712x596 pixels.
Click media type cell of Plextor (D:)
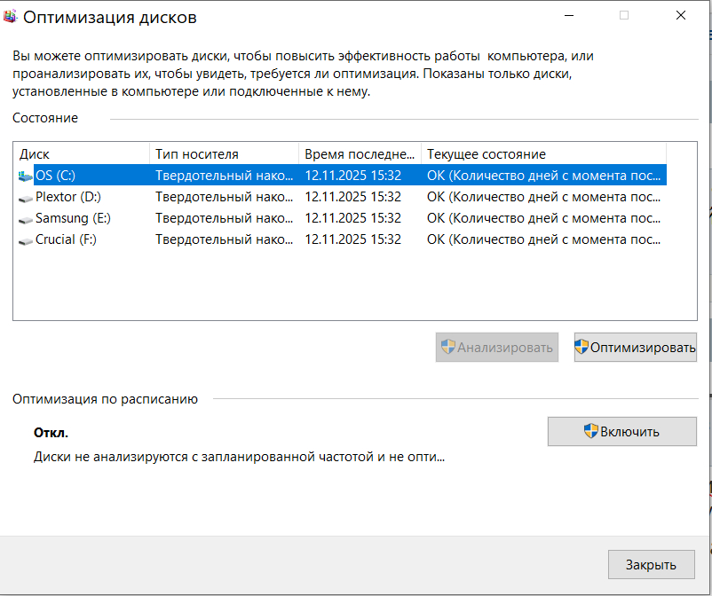(225, 197)
